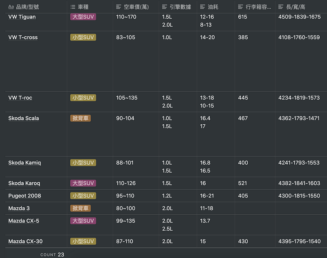
Task: Open the 行李箱容 column header menu
Action: click(x=255, y=7)
